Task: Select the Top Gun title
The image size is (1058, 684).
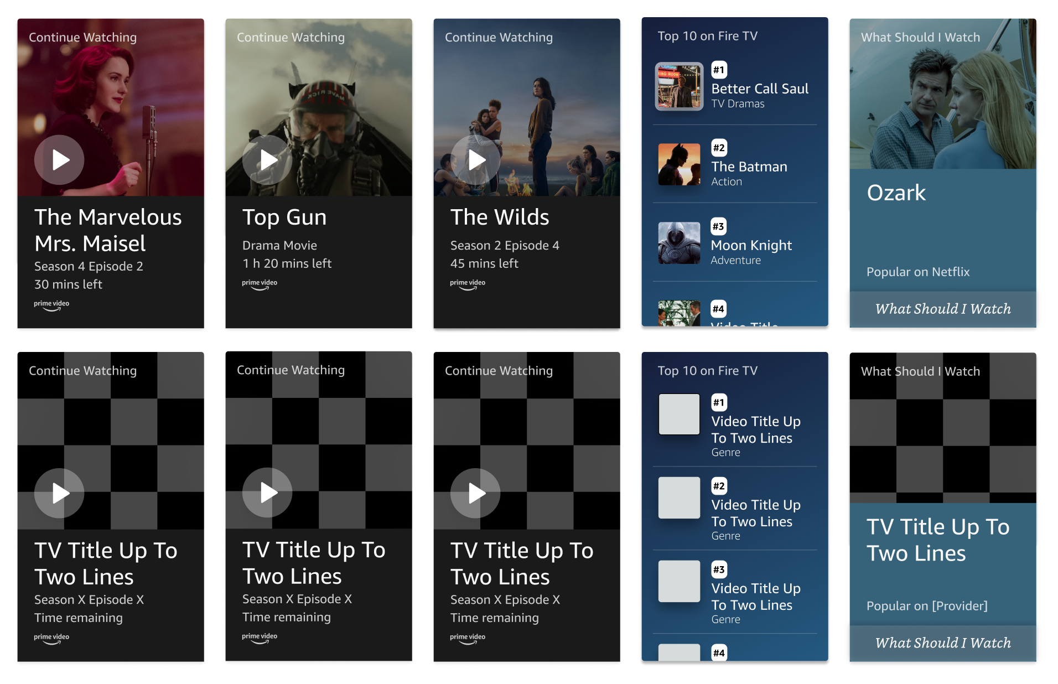Action: (284, 217)
